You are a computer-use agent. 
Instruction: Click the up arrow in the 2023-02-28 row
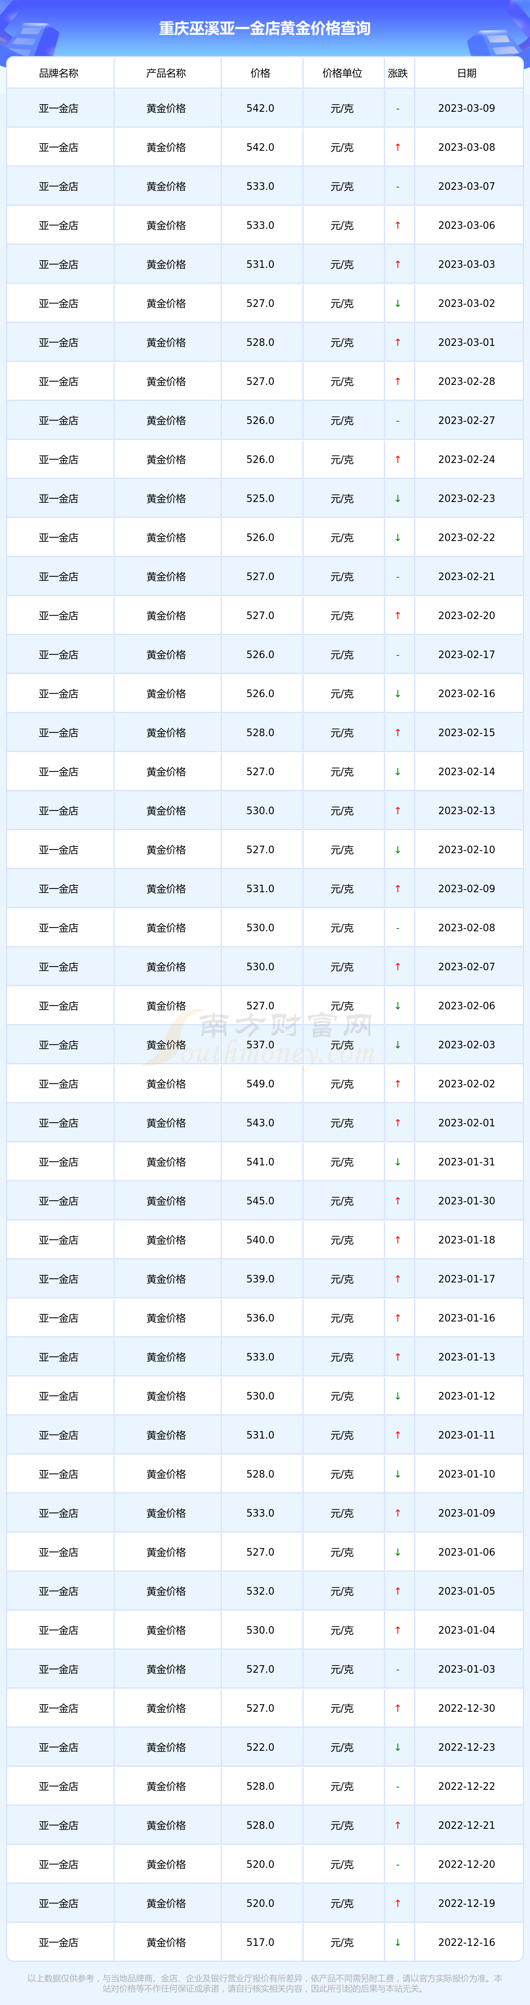(398, 382)
